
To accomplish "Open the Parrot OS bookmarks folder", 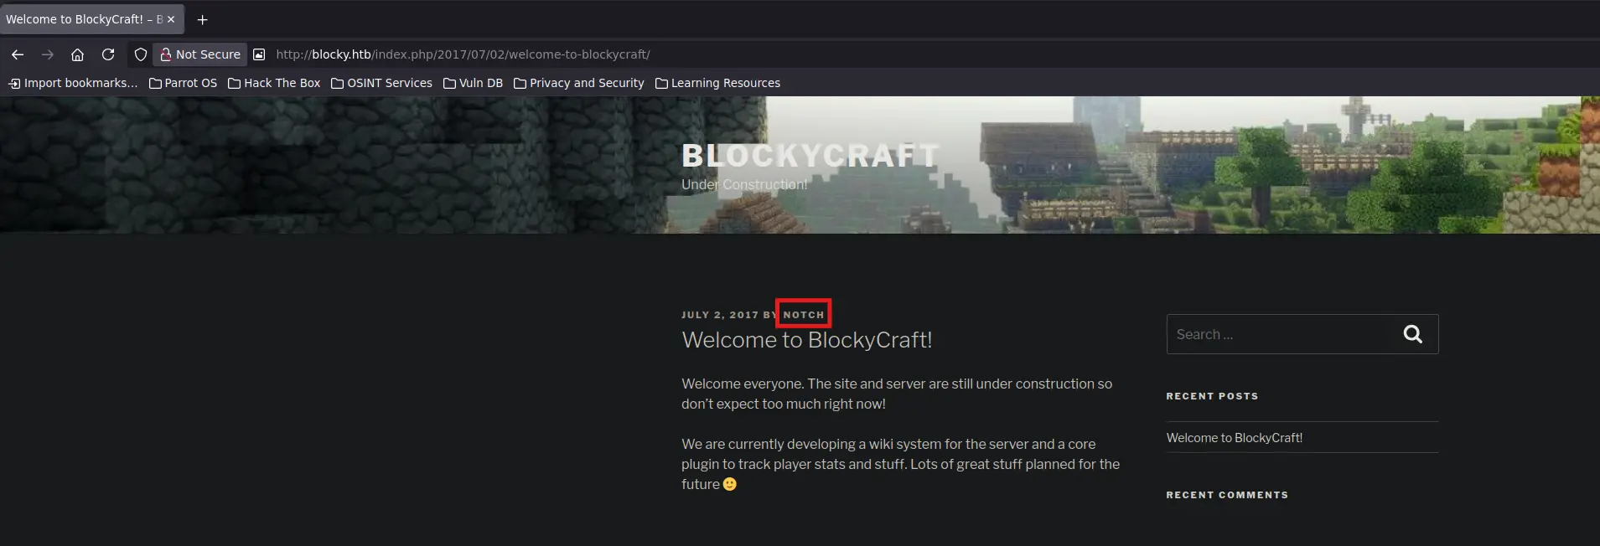I will (183, 83).
